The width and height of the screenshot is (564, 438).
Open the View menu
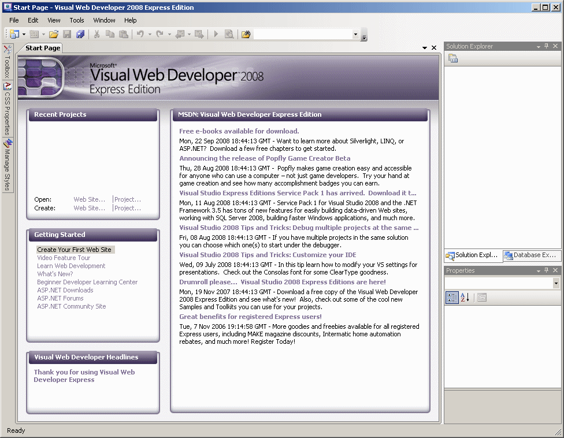pyautogui.click(x=54, y=20)
